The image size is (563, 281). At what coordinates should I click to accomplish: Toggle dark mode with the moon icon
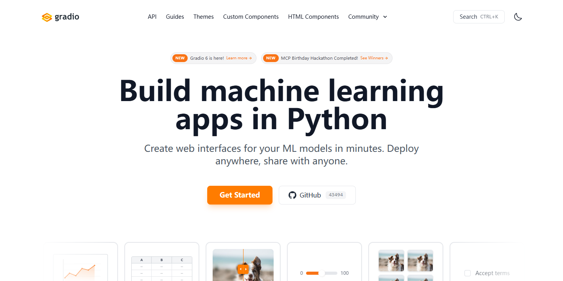(518, 17)
